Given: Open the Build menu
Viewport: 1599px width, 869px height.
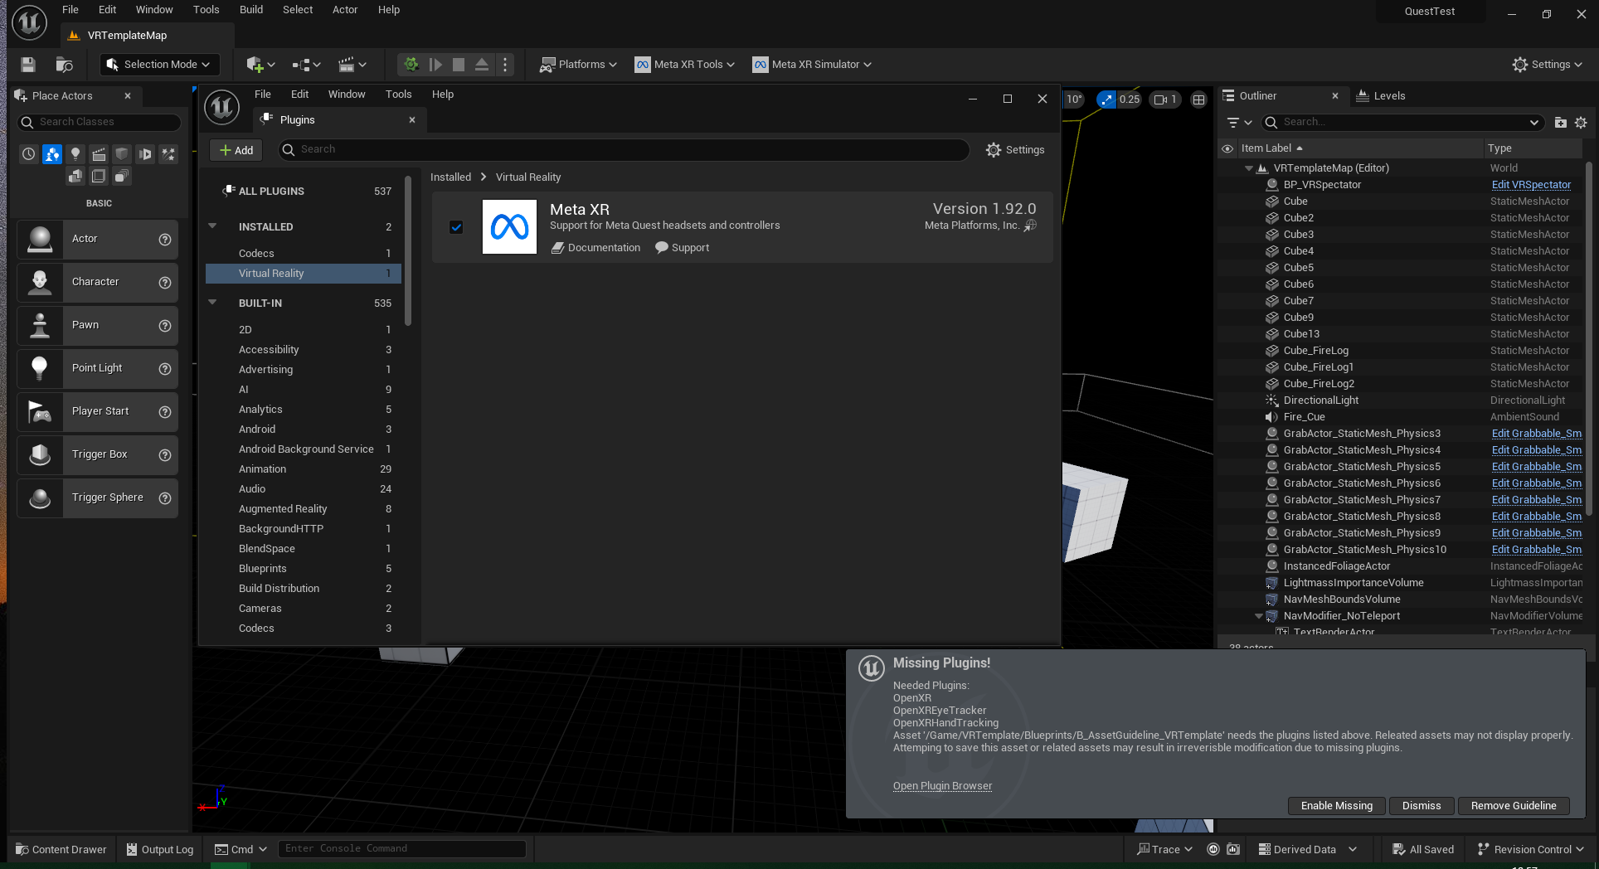Looking at the screenshot, I should (250, 10).
